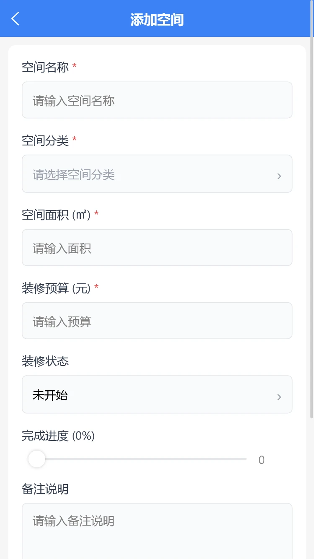
Task: Open the 空间分类 selection picker
Action: click(x=157, y=174)
